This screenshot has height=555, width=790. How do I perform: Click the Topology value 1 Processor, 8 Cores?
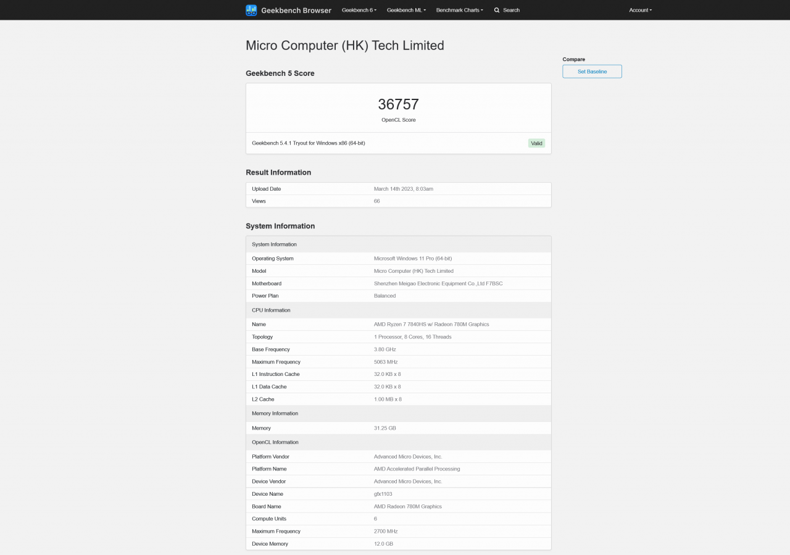tap(413, 337)
